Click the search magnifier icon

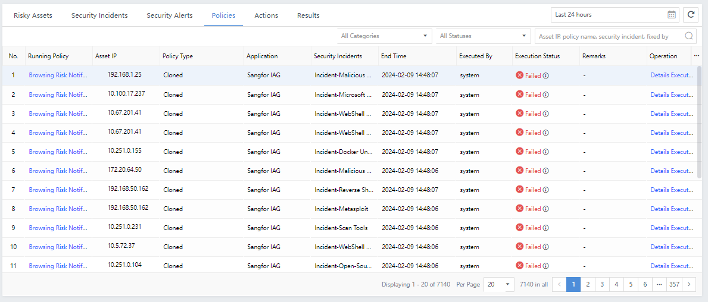point(690,36)
